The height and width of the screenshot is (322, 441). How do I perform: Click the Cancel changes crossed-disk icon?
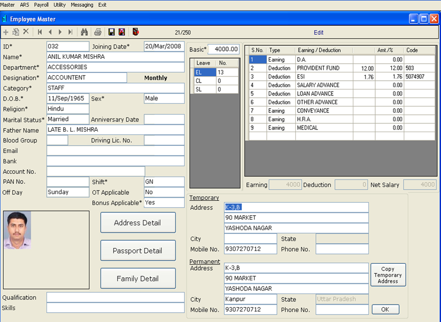coord(121,32)
